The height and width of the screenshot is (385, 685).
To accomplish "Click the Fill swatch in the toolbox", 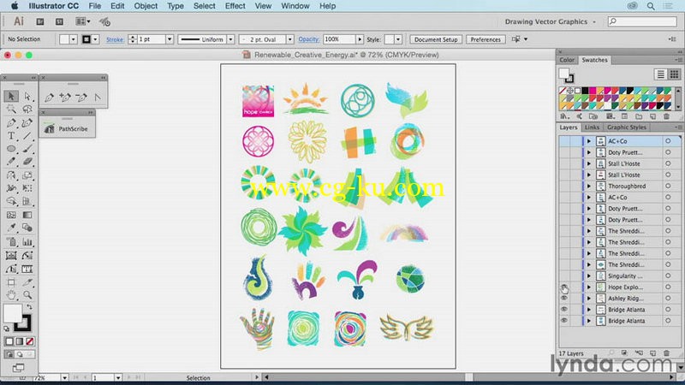I will pyautogui.click(x=13, y=313).
